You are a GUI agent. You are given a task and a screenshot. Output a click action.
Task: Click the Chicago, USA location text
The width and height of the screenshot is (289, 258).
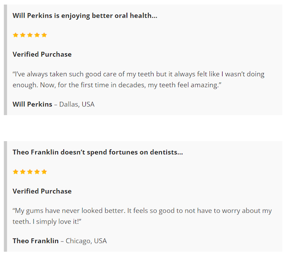(86, 241)
